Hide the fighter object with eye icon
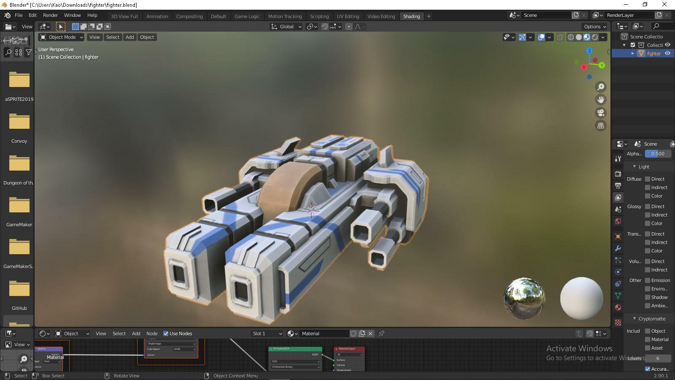675x380 pixels. coord(667,53)
